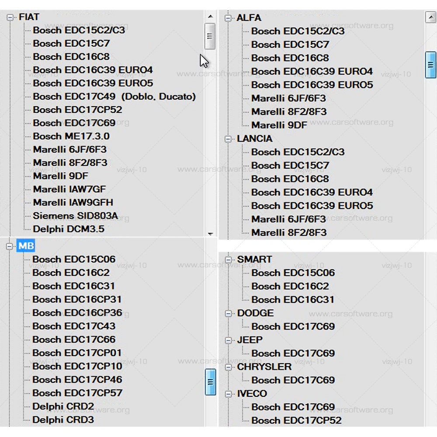This screenshot has width=437, height=437.
Task: Select Bosch EDC17CP01 under MB
Action: [x=77, y=353]
